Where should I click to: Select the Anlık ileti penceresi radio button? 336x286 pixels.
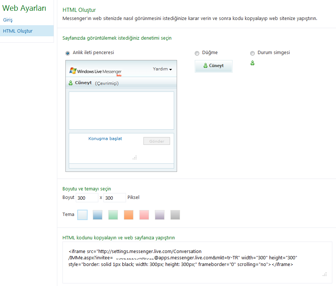[x=68, y=53]
